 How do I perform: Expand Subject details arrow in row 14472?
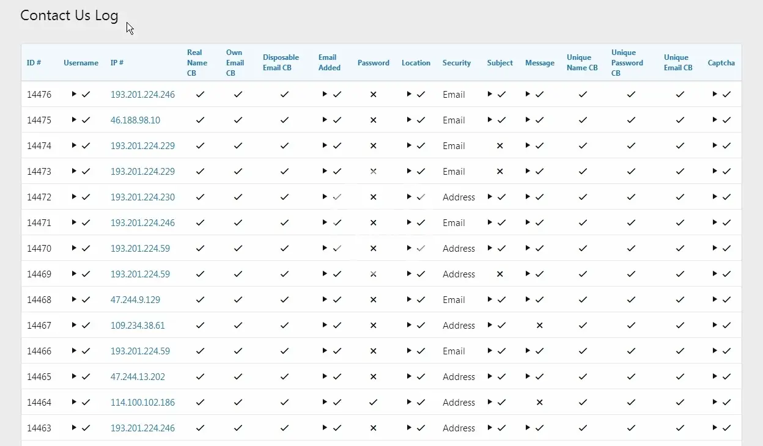coord(490,197)
